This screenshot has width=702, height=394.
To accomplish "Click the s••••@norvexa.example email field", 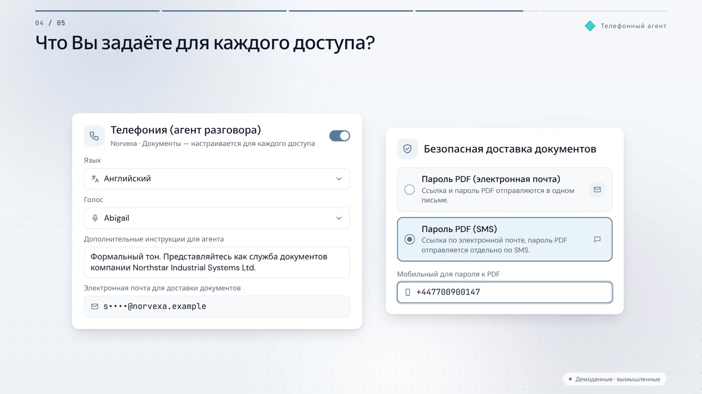I will click(x=217, y=306).
